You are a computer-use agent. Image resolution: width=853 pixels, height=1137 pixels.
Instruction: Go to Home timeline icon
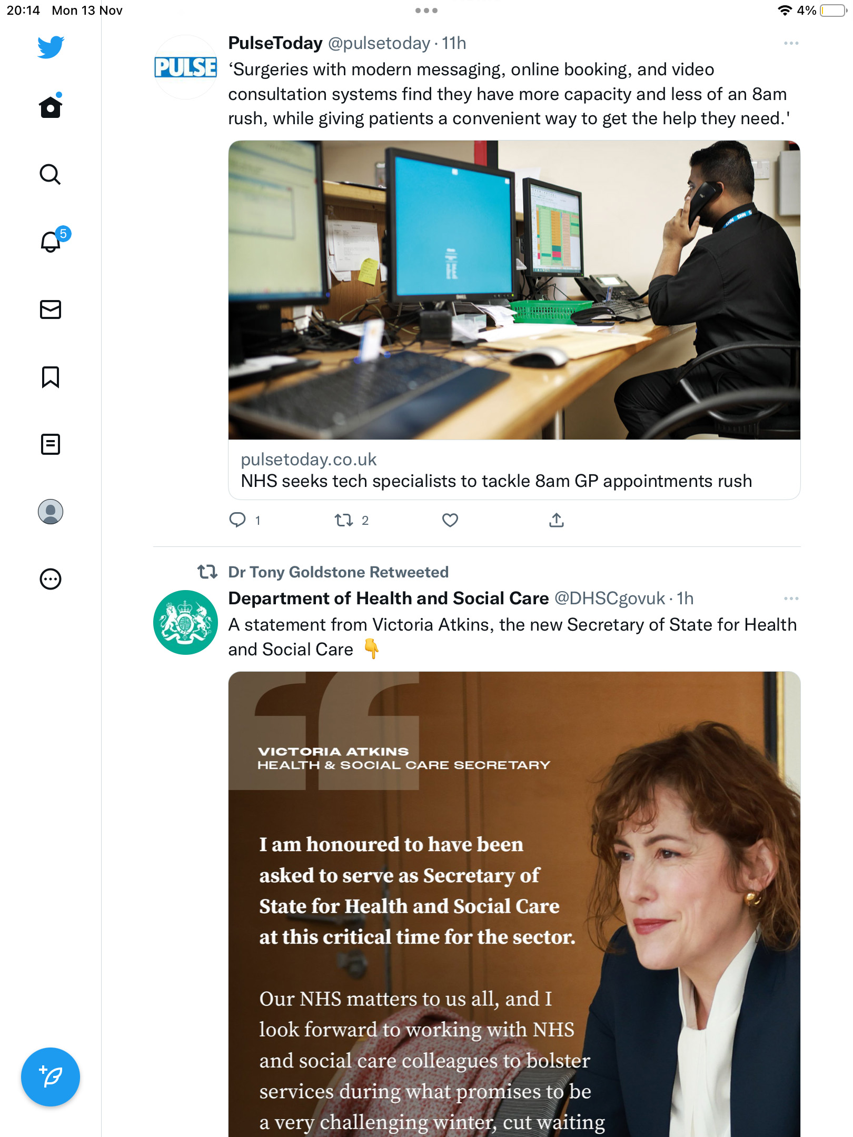(51, 106)
